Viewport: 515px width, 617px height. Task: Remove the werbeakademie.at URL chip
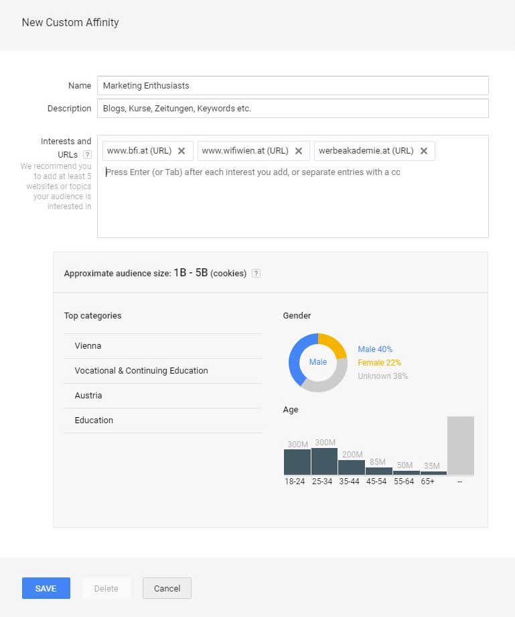click(x=424, y=151)
